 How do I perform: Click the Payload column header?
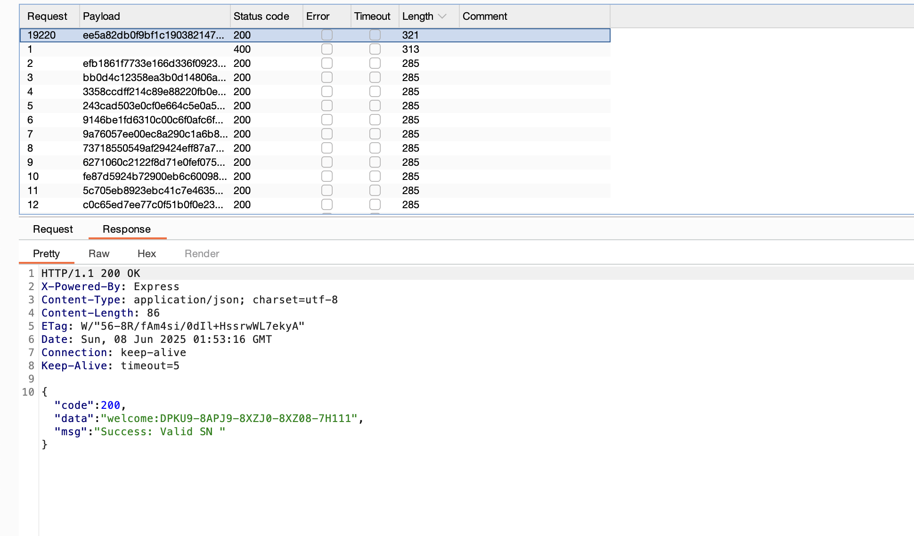[x=101, y=16]
